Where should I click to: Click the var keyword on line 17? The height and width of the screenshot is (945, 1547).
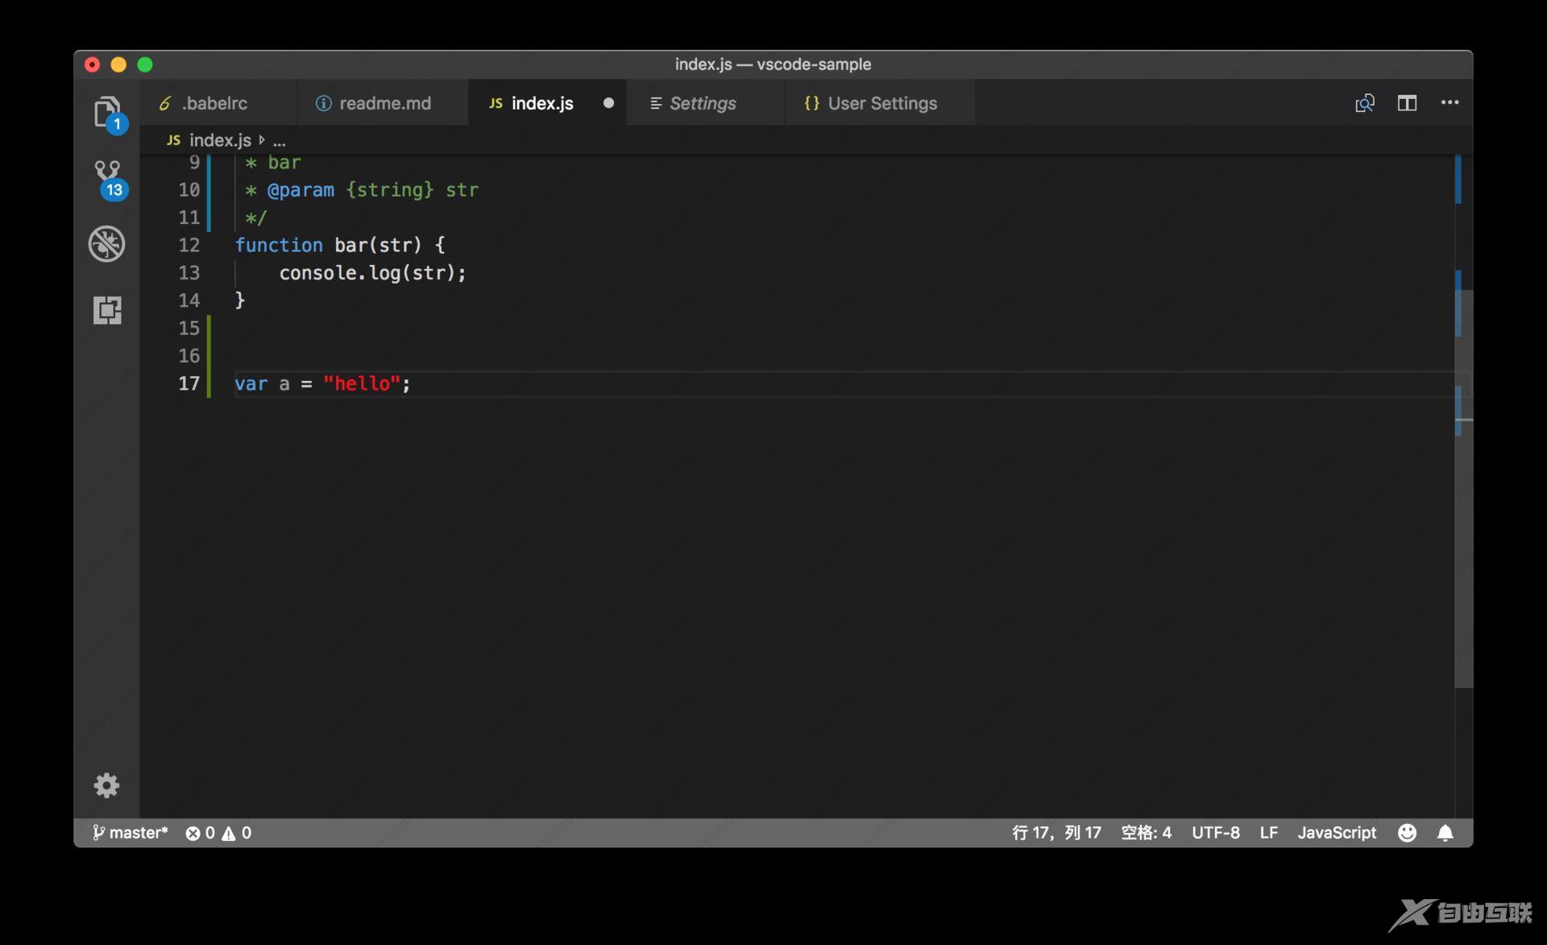251,383
